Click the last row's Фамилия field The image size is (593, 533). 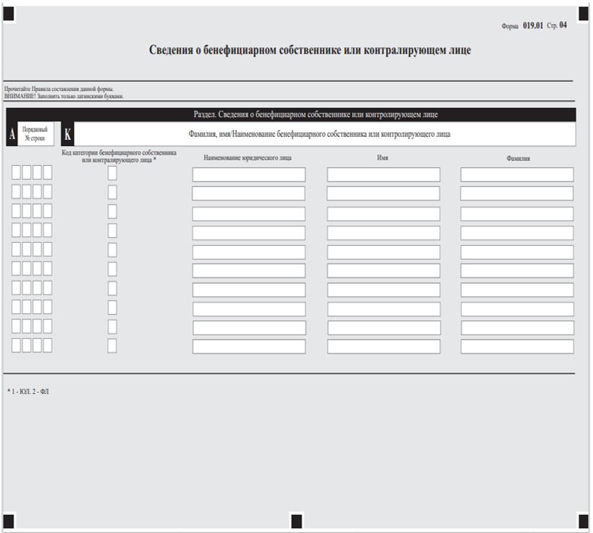(517, 347)
